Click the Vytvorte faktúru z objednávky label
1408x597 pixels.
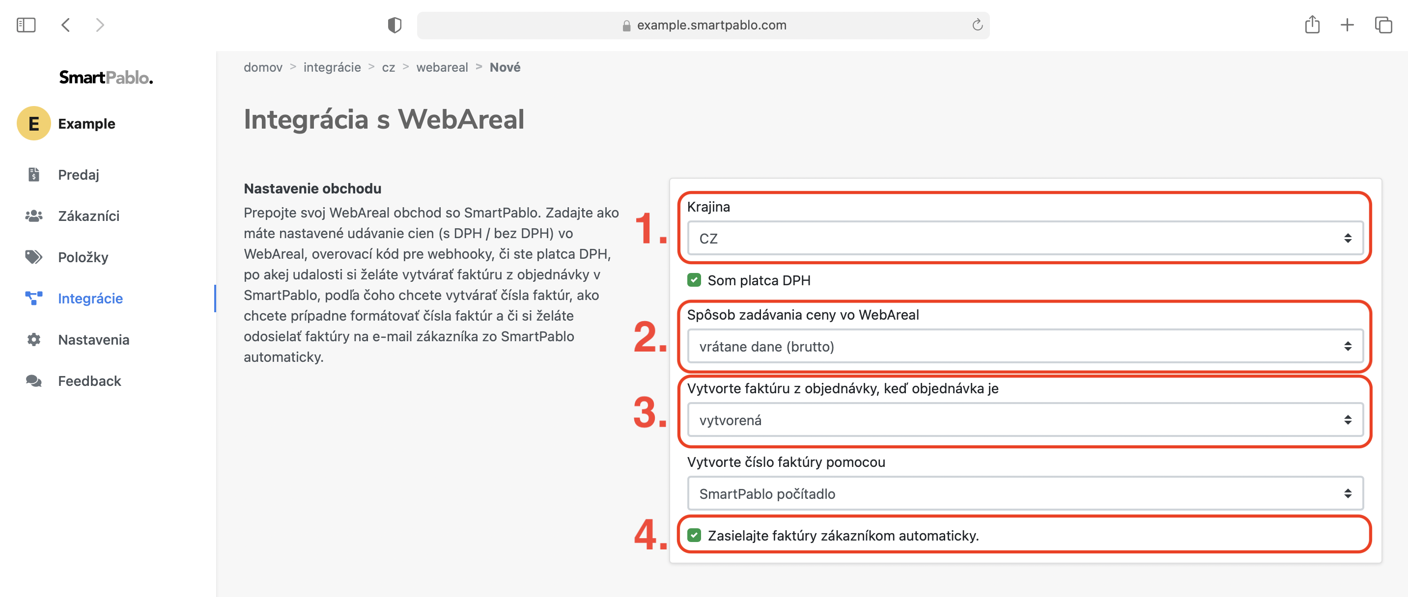coord(842,388)
